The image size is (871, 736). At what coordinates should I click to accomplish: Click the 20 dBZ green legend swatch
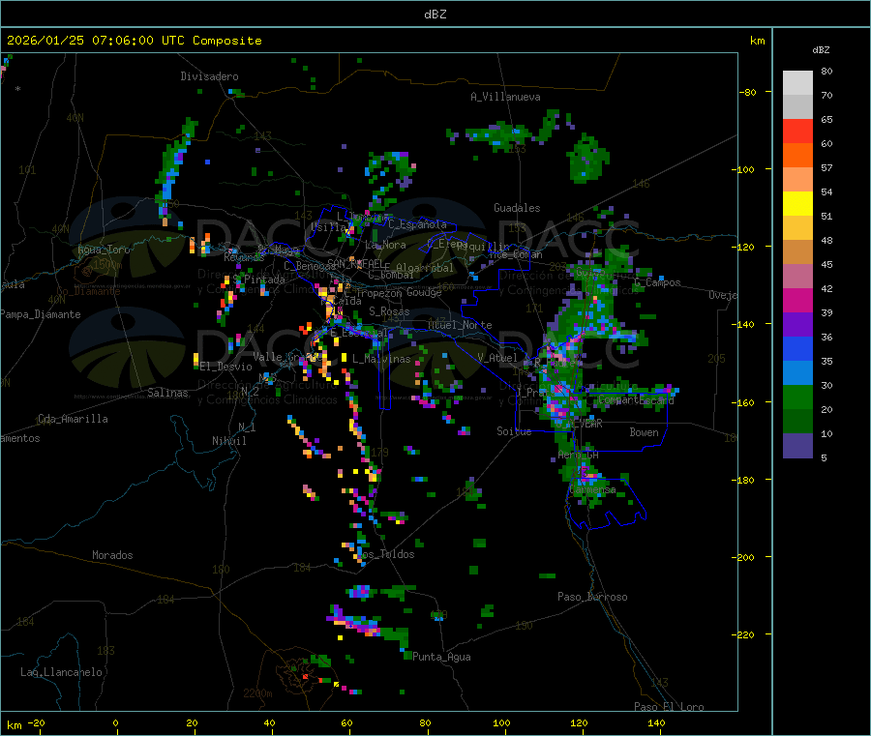click(797, 397)
